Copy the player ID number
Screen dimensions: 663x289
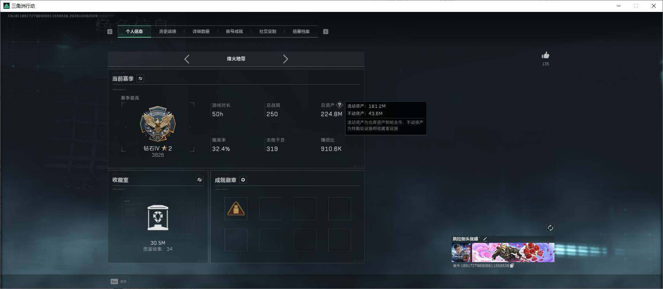click(512, 266)
